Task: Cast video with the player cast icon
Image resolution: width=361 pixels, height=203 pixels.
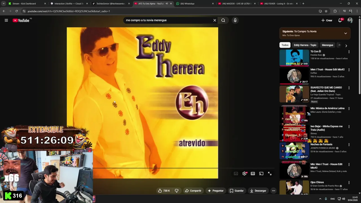Action: click(261, 174)
